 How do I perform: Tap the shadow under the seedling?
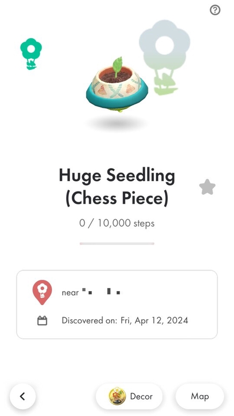click(117, 124)
